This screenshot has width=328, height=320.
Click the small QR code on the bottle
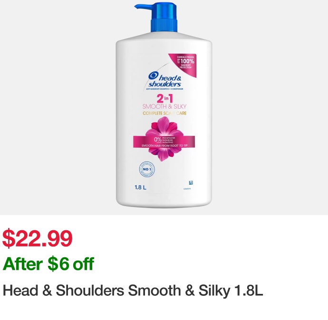pyautogui.click(x=191, y=183)
